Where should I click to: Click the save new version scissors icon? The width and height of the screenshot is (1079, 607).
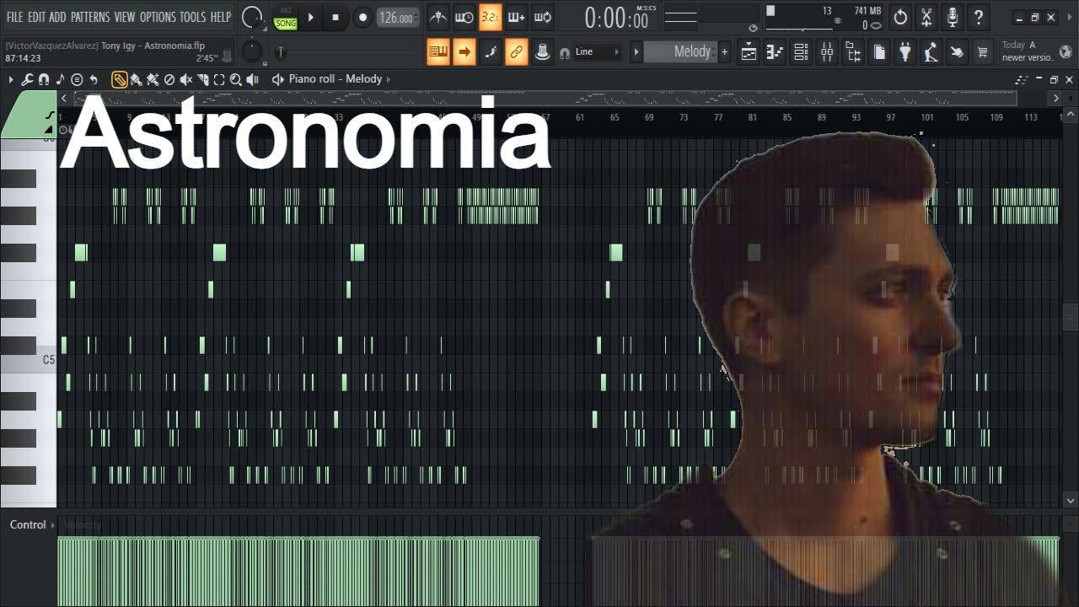tap(926, 17)
